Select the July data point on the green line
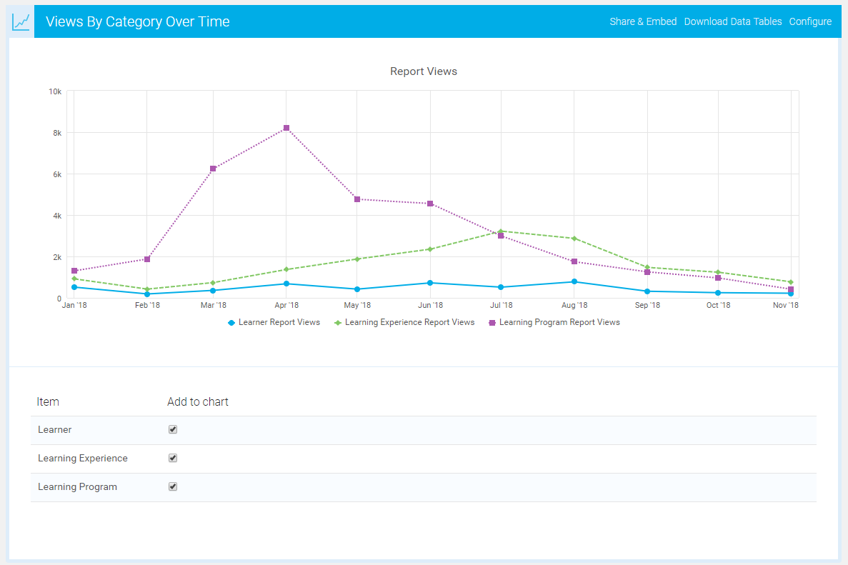848x565 pixels. [x=502, y=231]
